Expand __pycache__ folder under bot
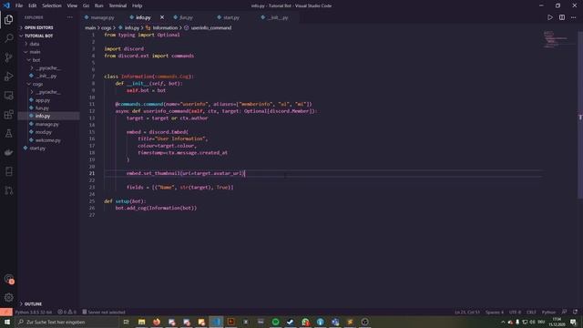 tap(47, 68)
